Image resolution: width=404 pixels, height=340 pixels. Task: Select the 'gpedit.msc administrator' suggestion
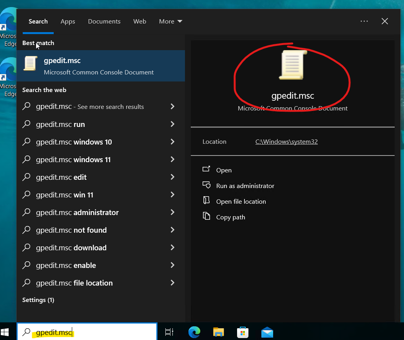point(101,212)
